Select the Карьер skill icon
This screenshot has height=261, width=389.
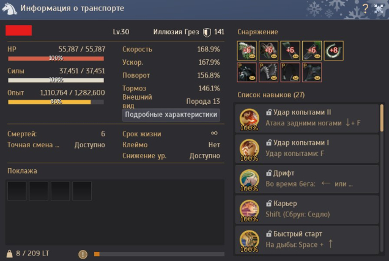coord(250,210)
